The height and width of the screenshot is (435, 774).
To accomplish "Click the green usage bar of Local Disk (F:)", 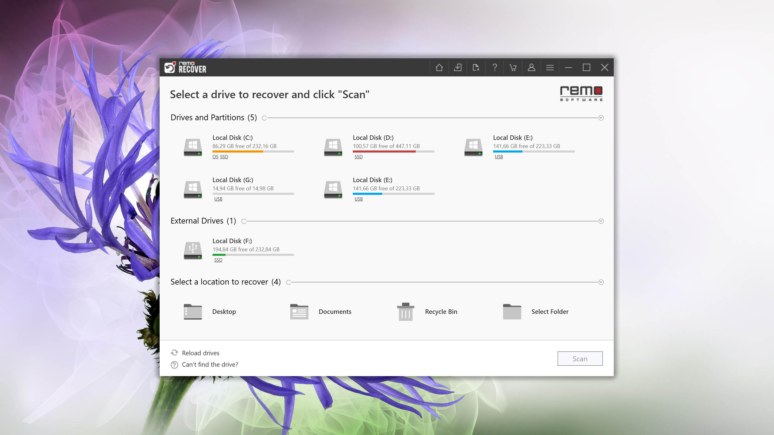I will [219, 255].
